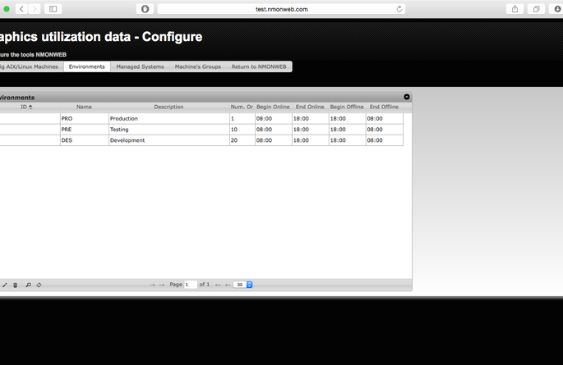Click the Safari sidebar toggle icon
This screenshot has width=563, height=365.
(53, 9)
